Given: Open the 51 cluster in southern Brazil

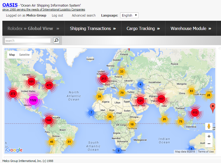Looking at the screenshot, I should click(69, 142).
